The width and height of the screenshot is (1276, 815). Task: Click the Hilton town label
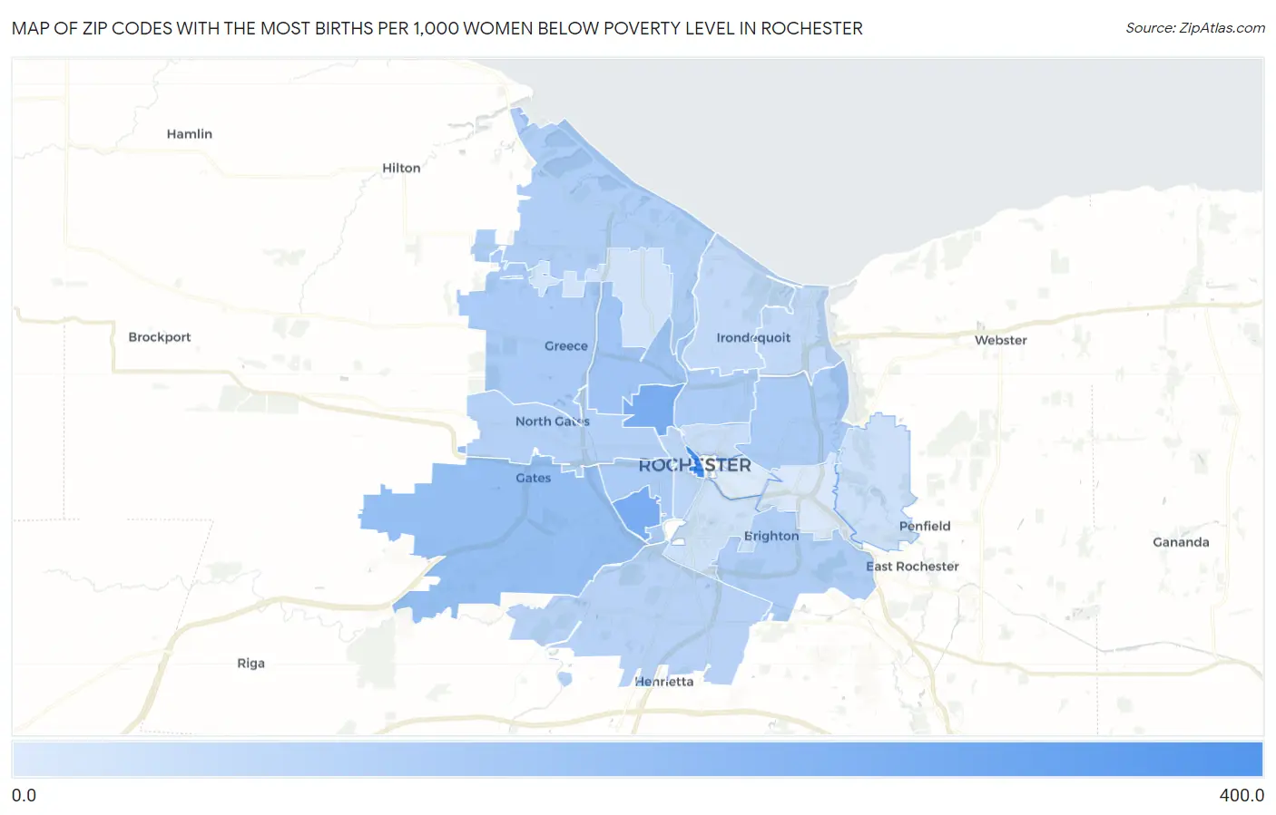tap(401, 168)
